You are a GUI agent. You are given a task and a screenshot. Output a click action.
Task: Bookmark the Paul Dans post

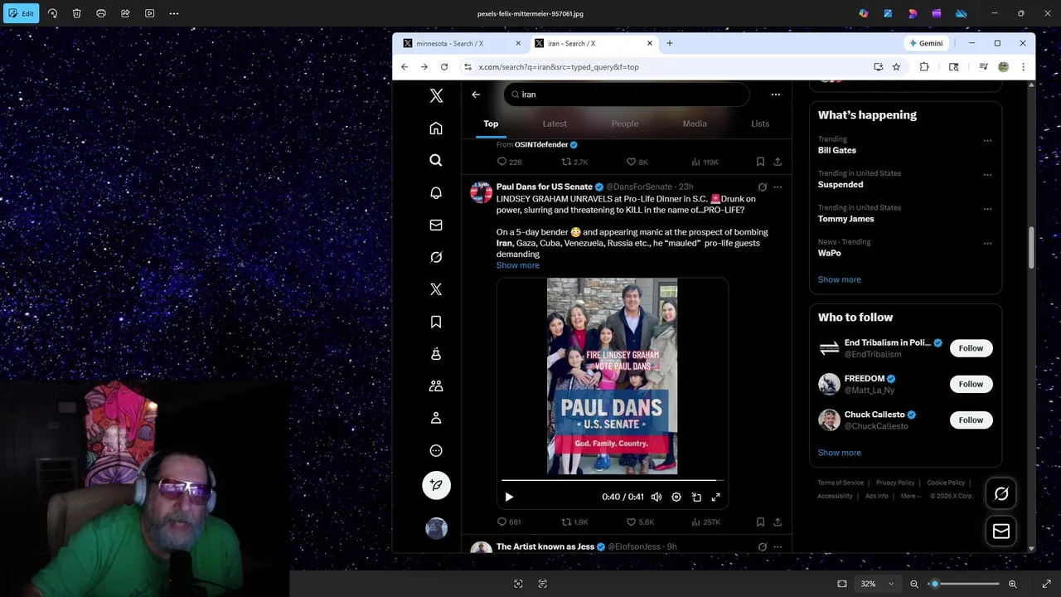click(x=760, y=522)
